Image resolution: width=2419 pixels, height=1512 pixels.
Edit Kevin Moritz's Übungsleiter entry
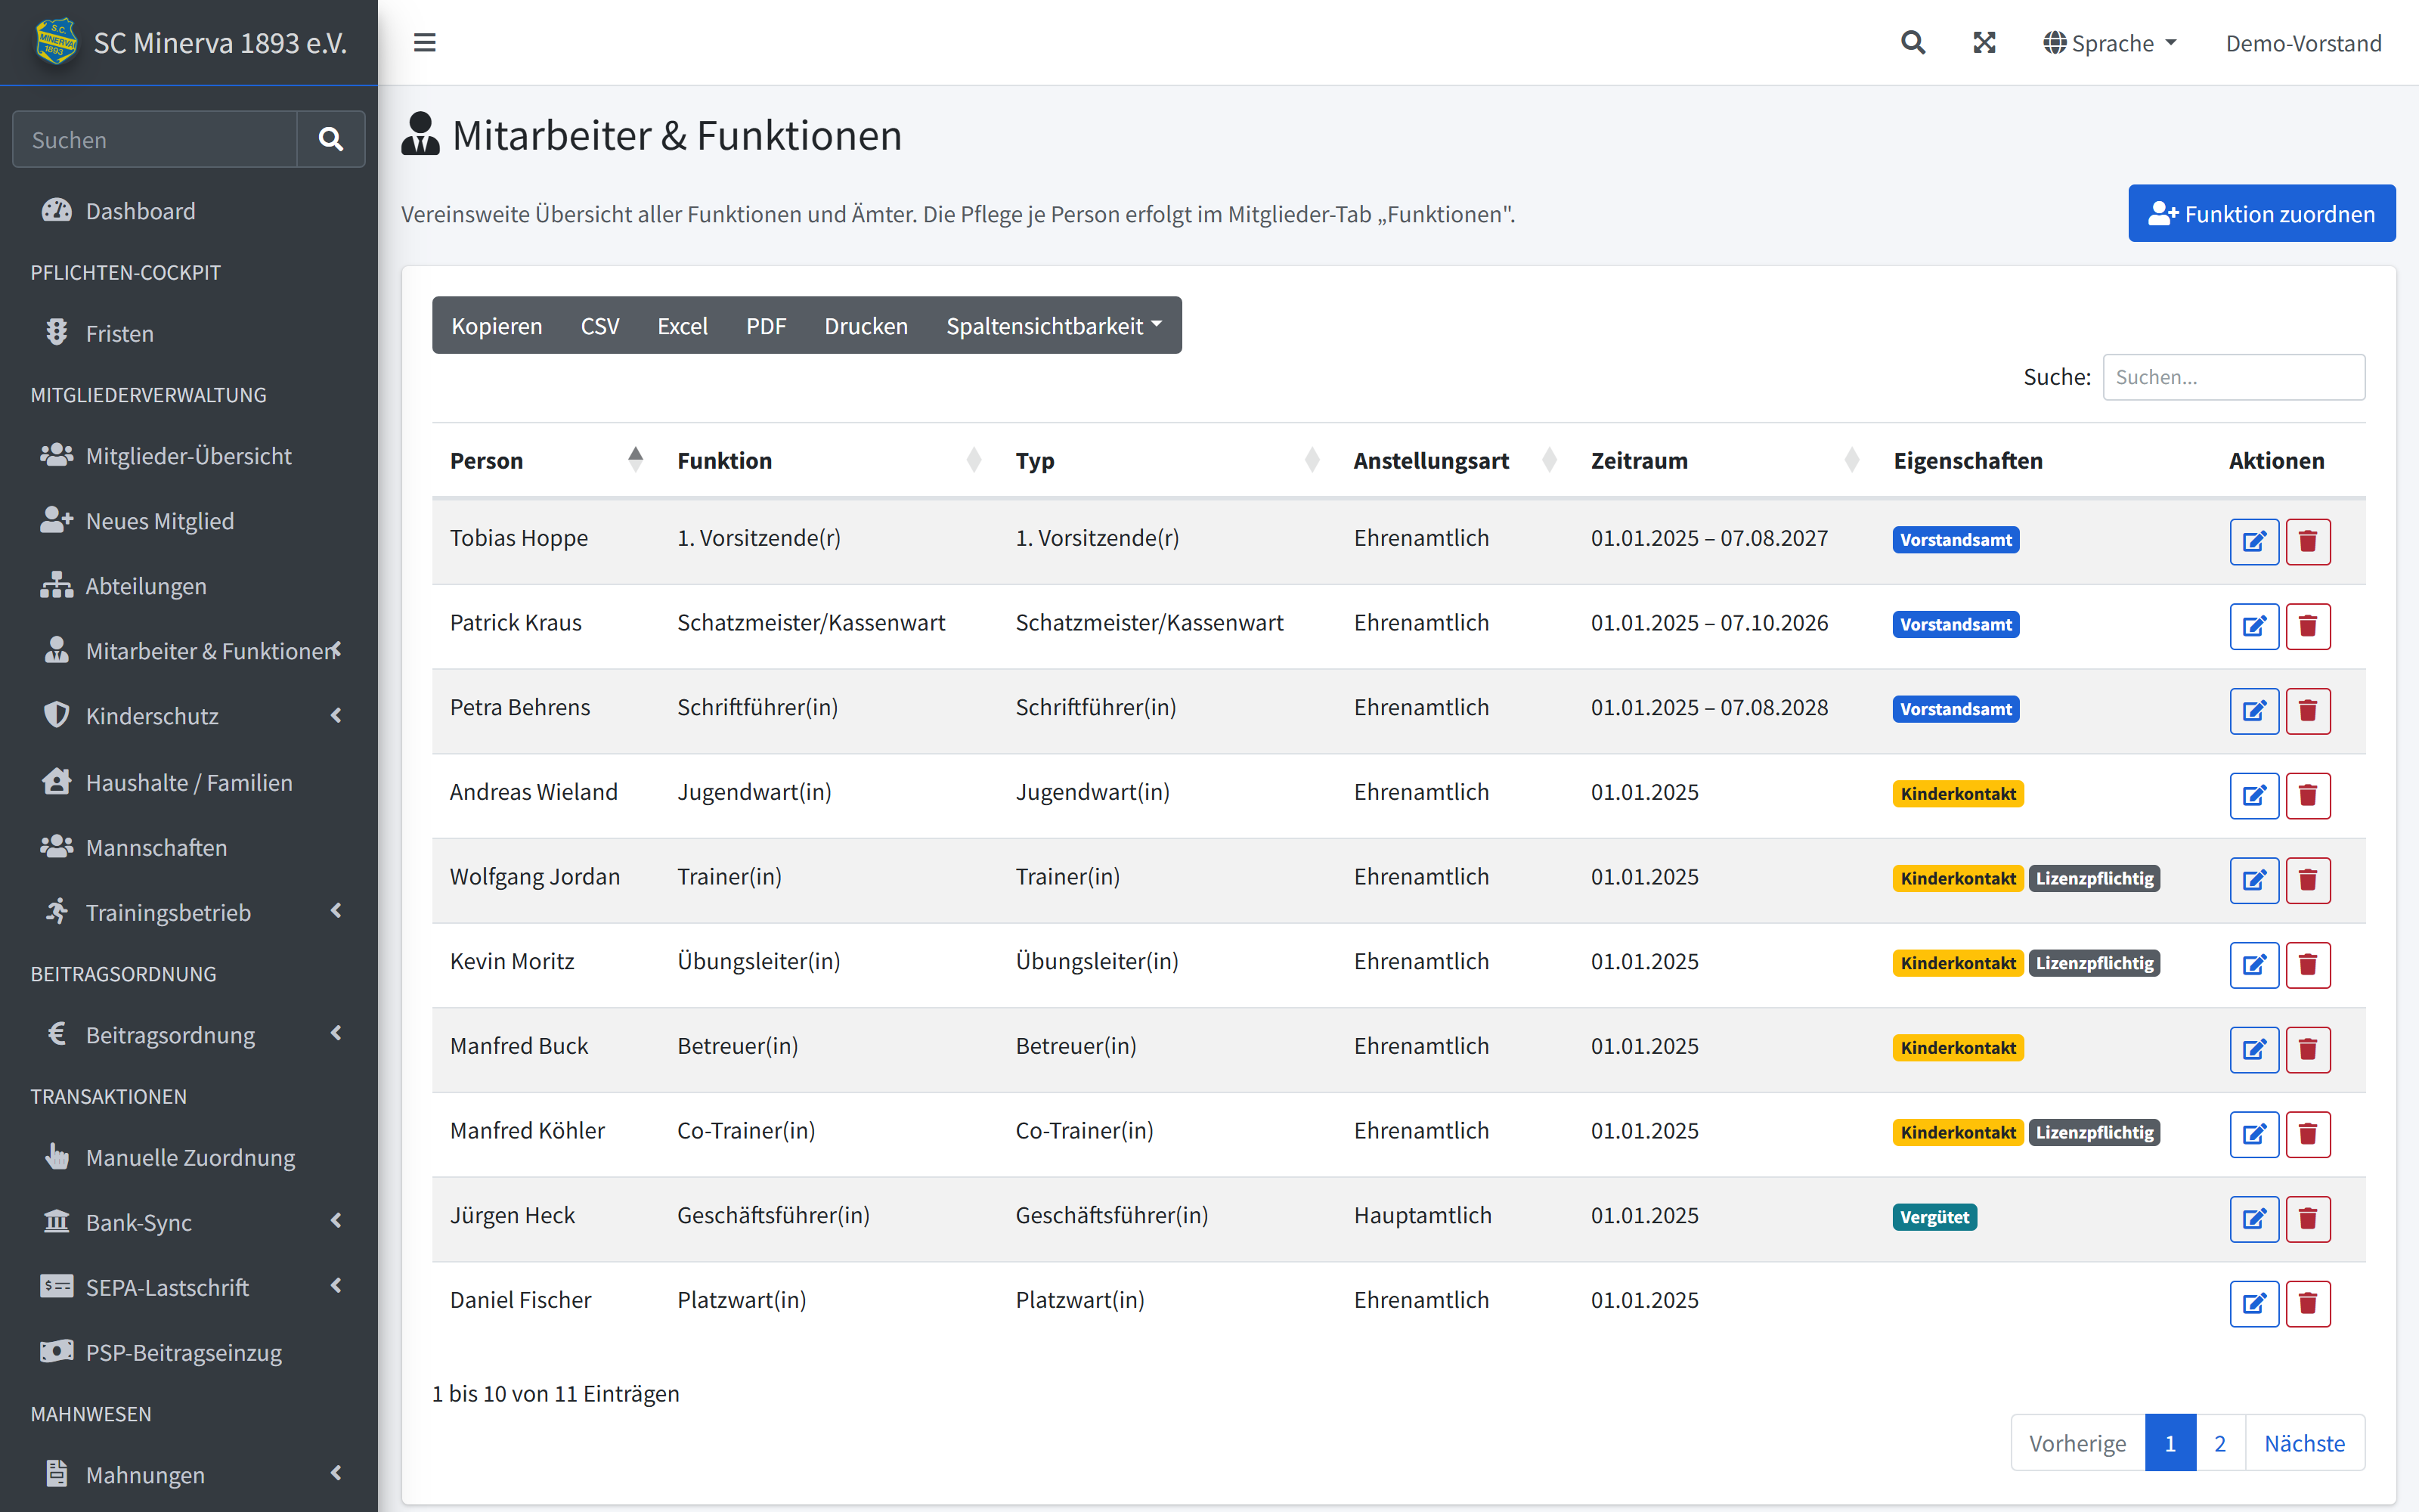[x=2254, y=965]
